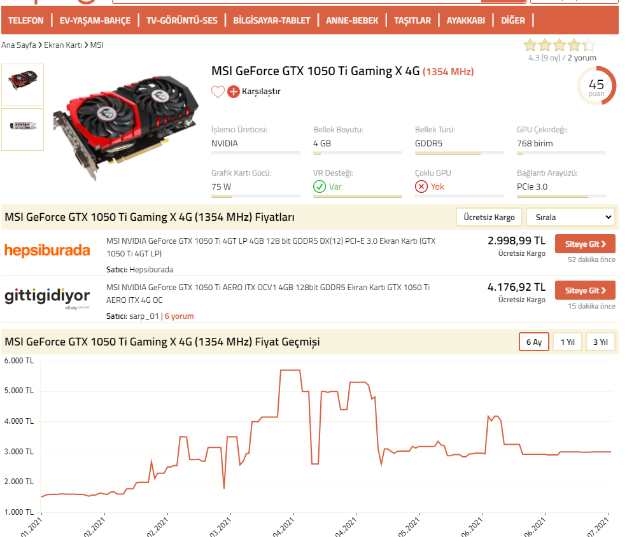Screen dimensions: 627x537
Task: Add product to favorites with heart icon
Action: click(x=218, y=92)
